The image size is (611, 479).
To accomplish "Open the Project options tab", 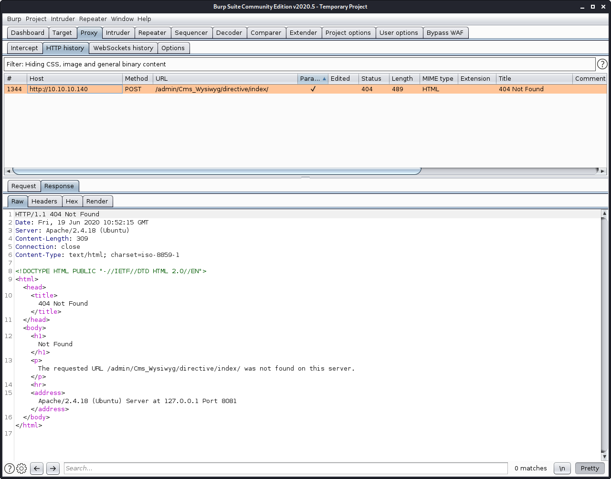I will click(x=348, y=33).
